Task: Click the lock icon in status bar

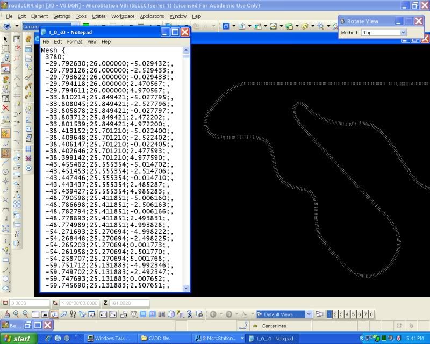Action: [x=254, y=326]
